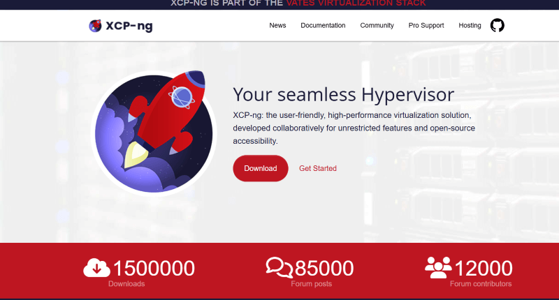
Task: Click the 'Forum contributors' label
Action: (481, 284)
